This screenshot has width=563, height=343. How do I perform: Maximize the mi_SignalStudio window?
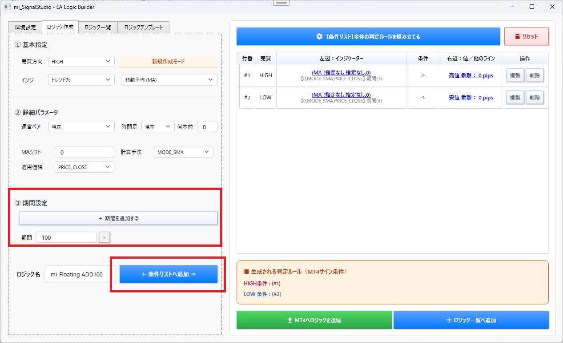532,7
